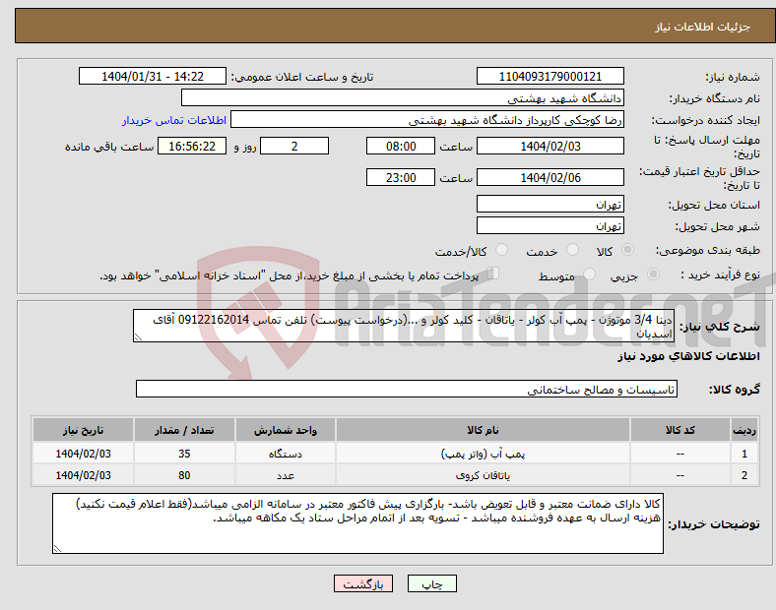Select the متوسط purchase type radio

click(x=589, y=274)
